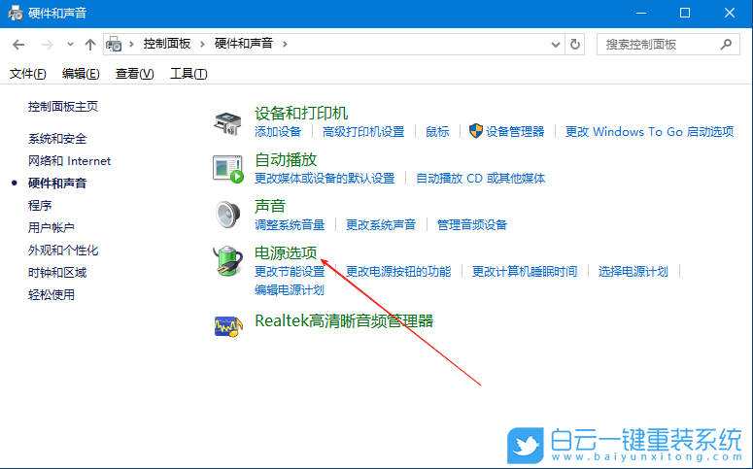Viewport: 753px width, 469px height.
Task: Click 添加设备 link
Action: pyautogui.click(x=278, y=132)
